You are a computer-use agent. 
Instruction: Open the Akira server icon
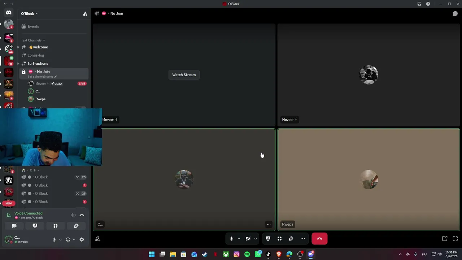9,84
